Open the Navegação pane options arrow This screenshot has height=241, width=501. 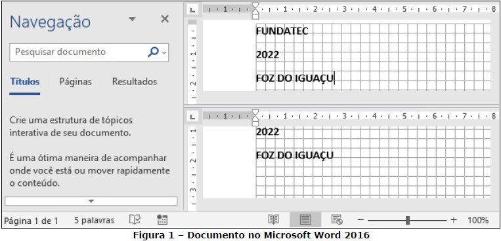point(132,19)
